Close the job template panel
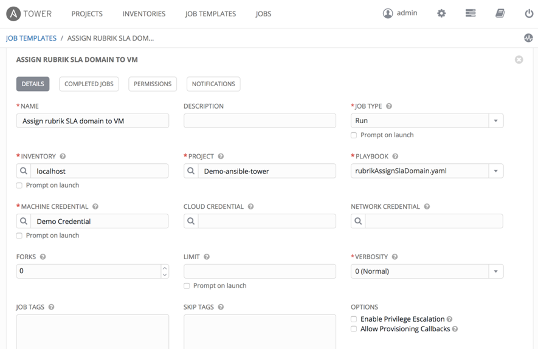Image resolution: width=538 pixels, height=349 pixels. [x=519, y=59]
